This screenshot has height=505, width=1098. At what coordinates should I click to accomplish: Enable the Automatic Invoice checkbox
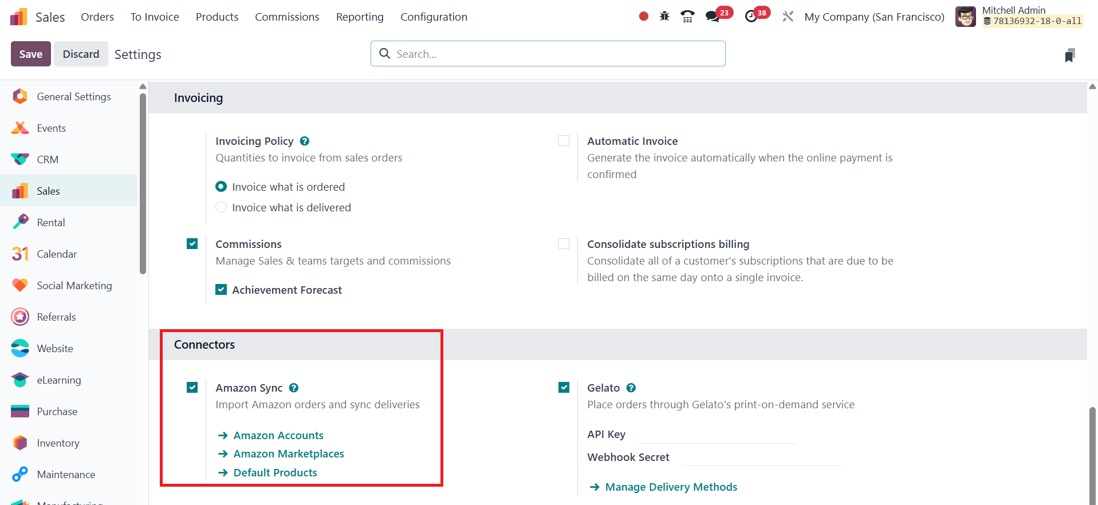[x=564, y=141]
